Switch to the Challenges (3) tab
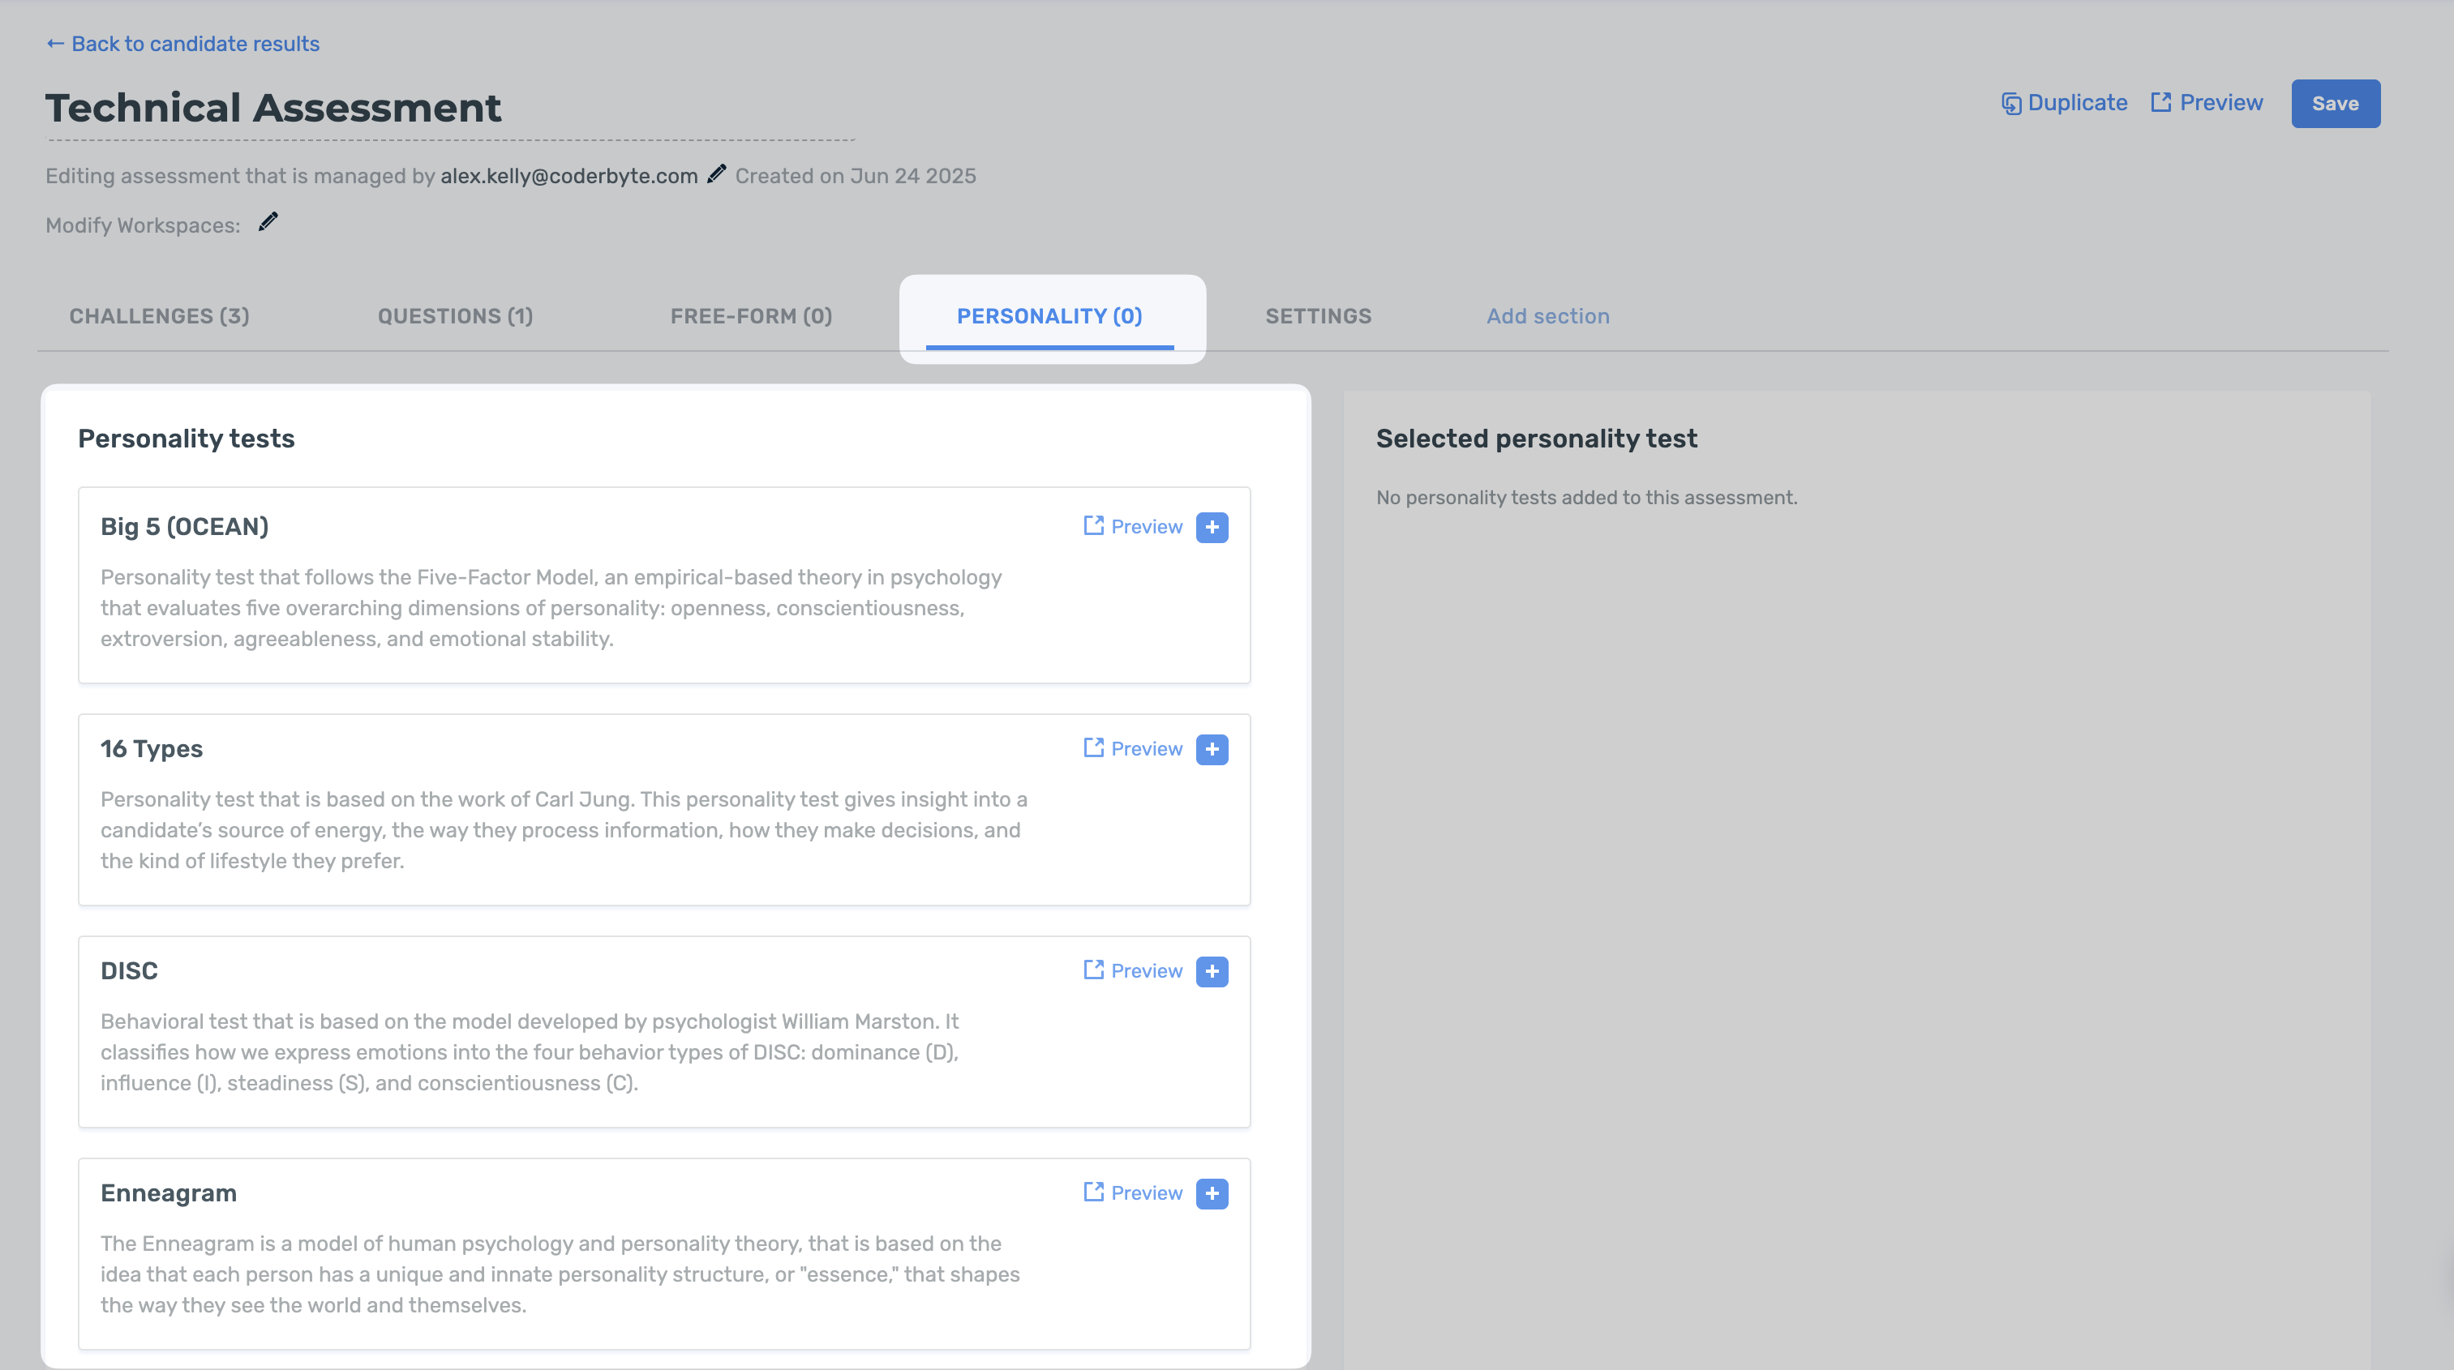The height and width of the screenshot is (1370, 2454). pos(159,316)
